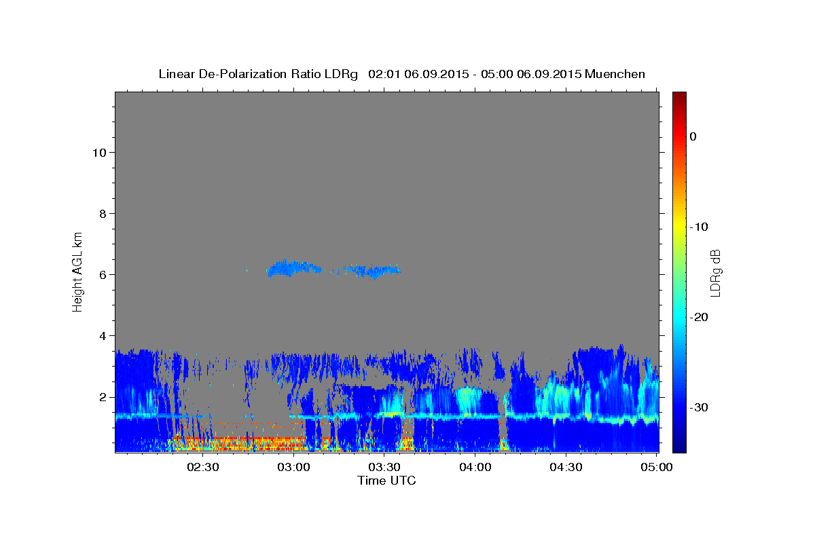Click the colorbar tick label -20
This screenshot has width=815, height=543.
point(700,317)
